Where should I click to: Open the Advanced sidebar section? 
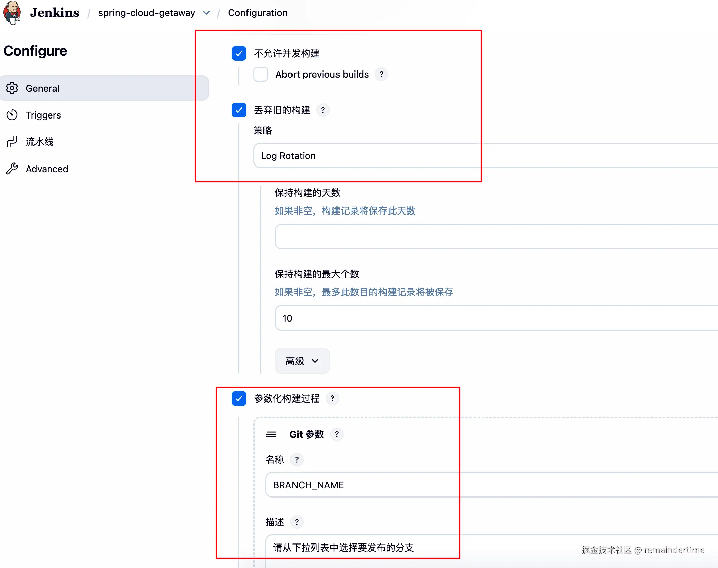point(47,169)
